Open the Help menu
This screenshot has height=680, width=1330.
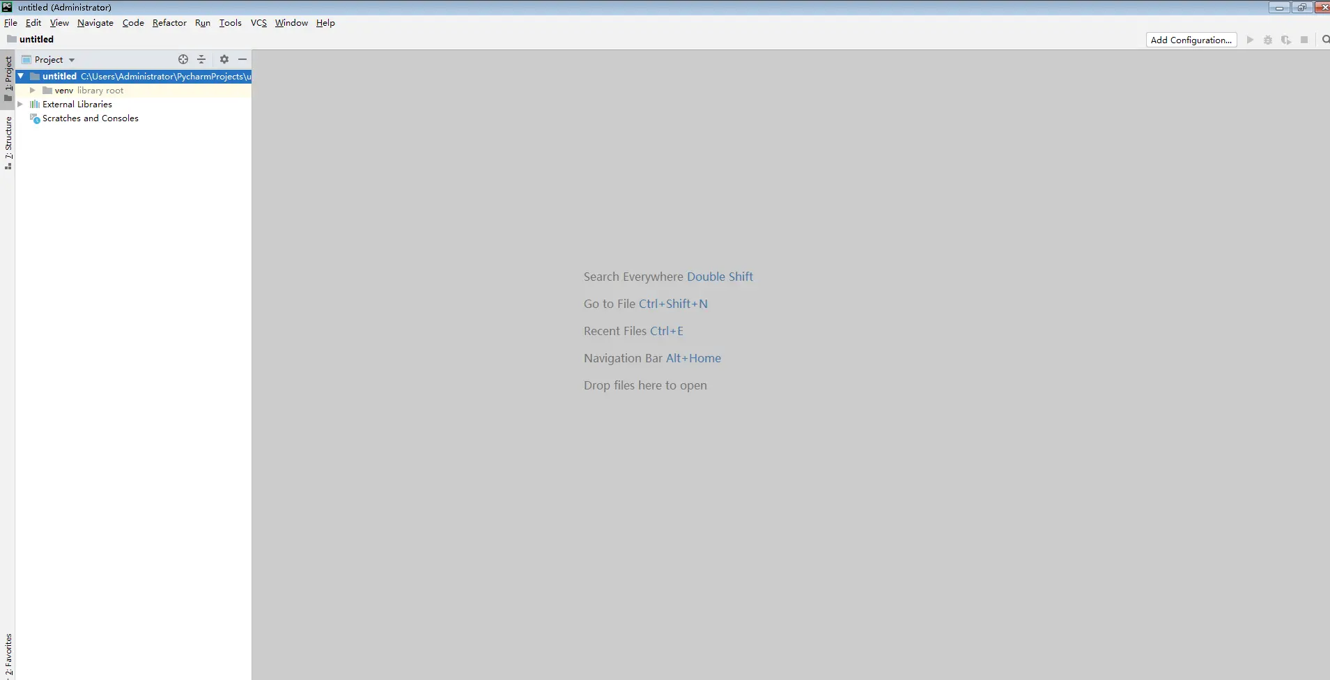(x=325, y=23)
